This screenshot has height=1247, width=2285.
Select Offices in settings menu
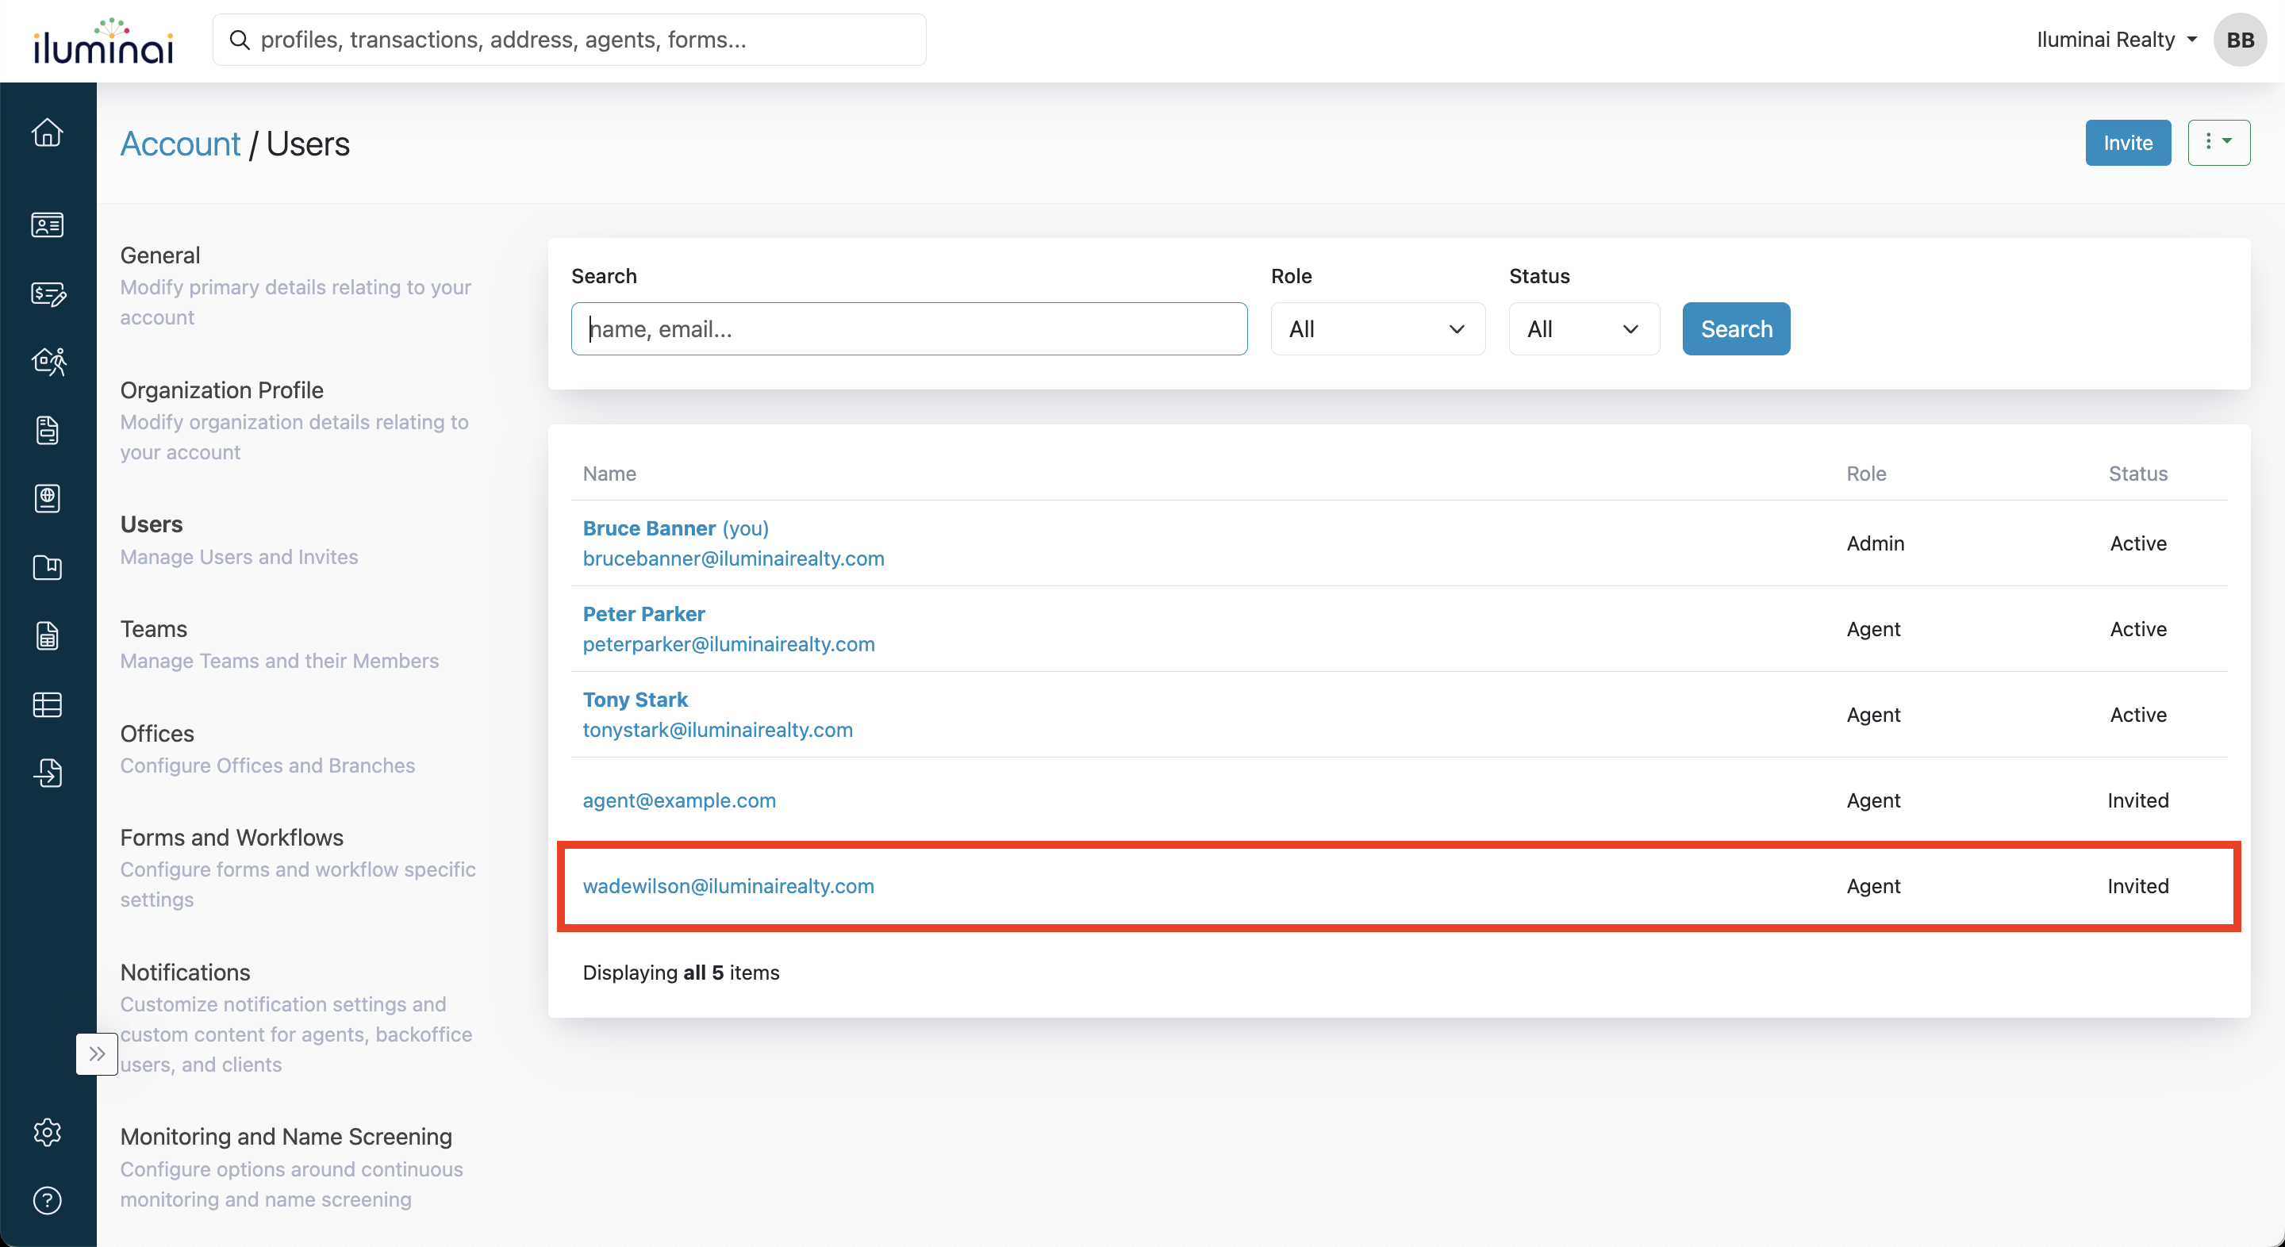(x=157, y=734)
